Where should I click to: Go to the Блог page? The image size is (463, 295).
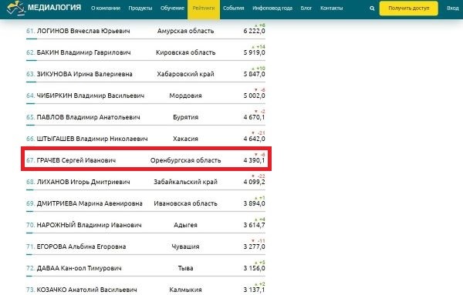pos(306,8)
